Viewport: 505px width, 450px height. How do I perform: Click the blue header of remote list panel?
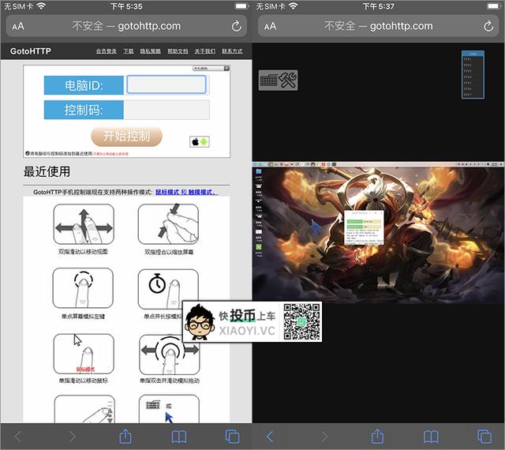(x=473, y=54)
